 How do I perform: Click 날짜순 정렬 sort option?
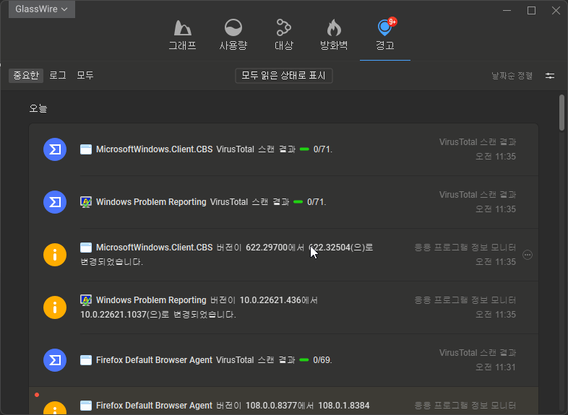tap(512, 76)
